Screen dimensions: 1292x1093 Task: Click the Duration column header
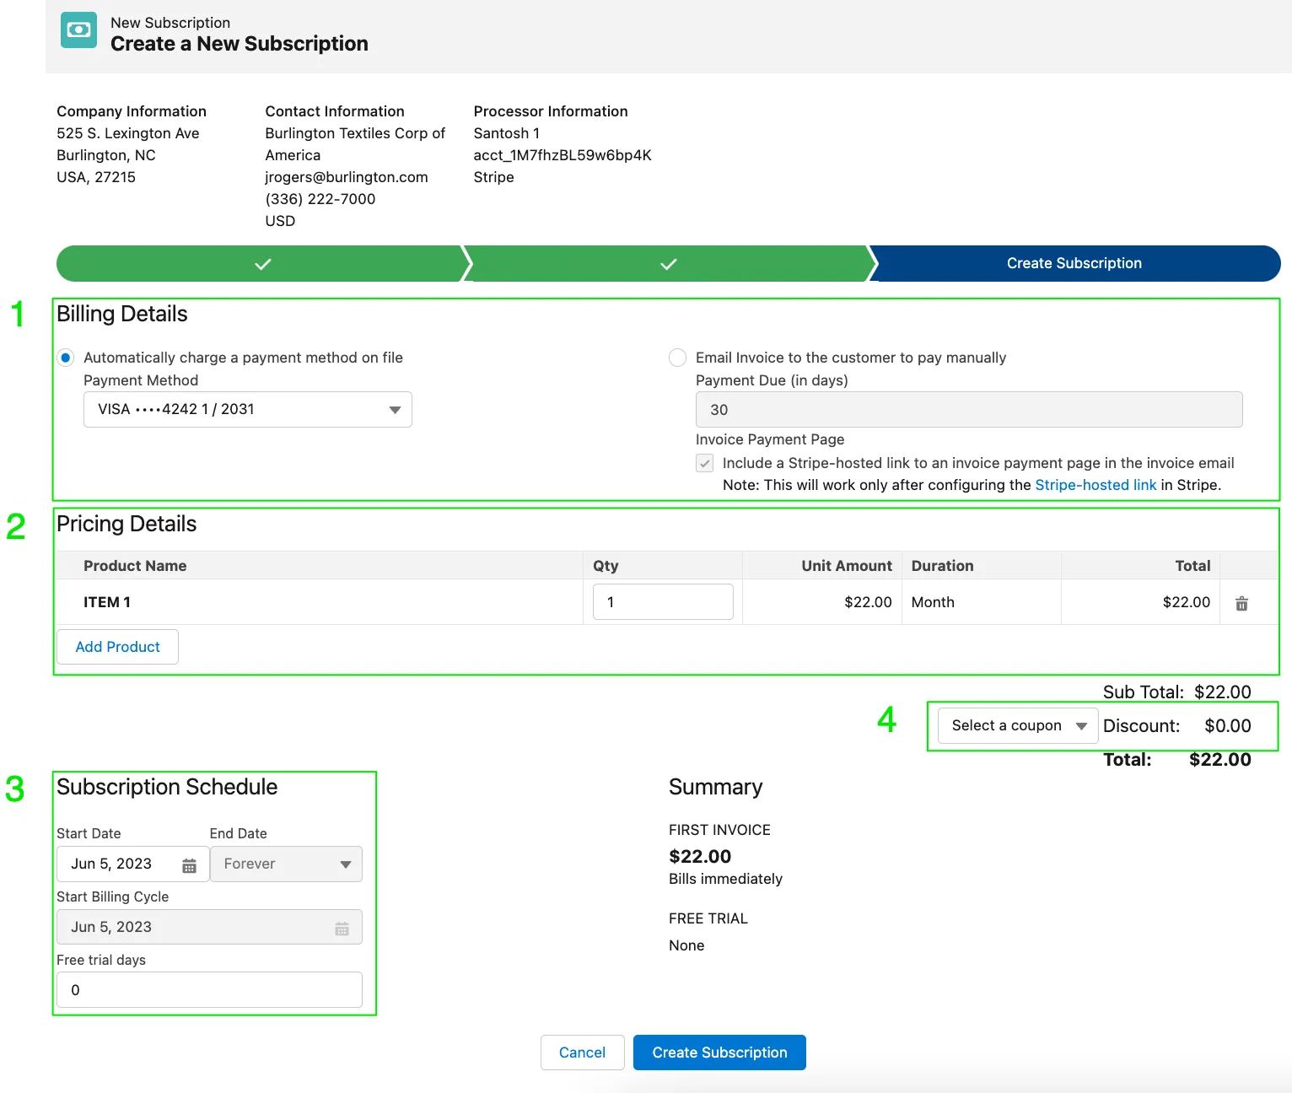pyautogui.click(x=942, y=566)
